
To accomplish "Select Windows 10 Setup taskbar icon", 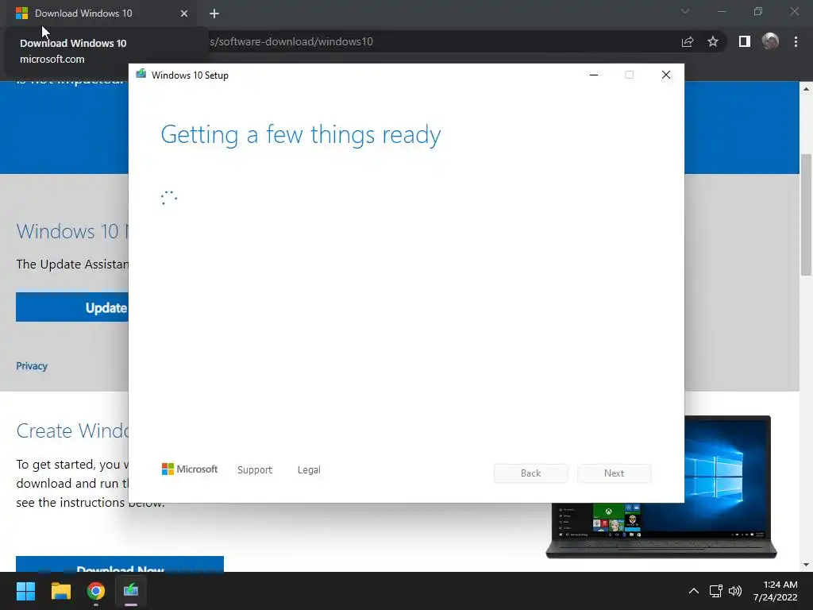I will coord(131,591).
